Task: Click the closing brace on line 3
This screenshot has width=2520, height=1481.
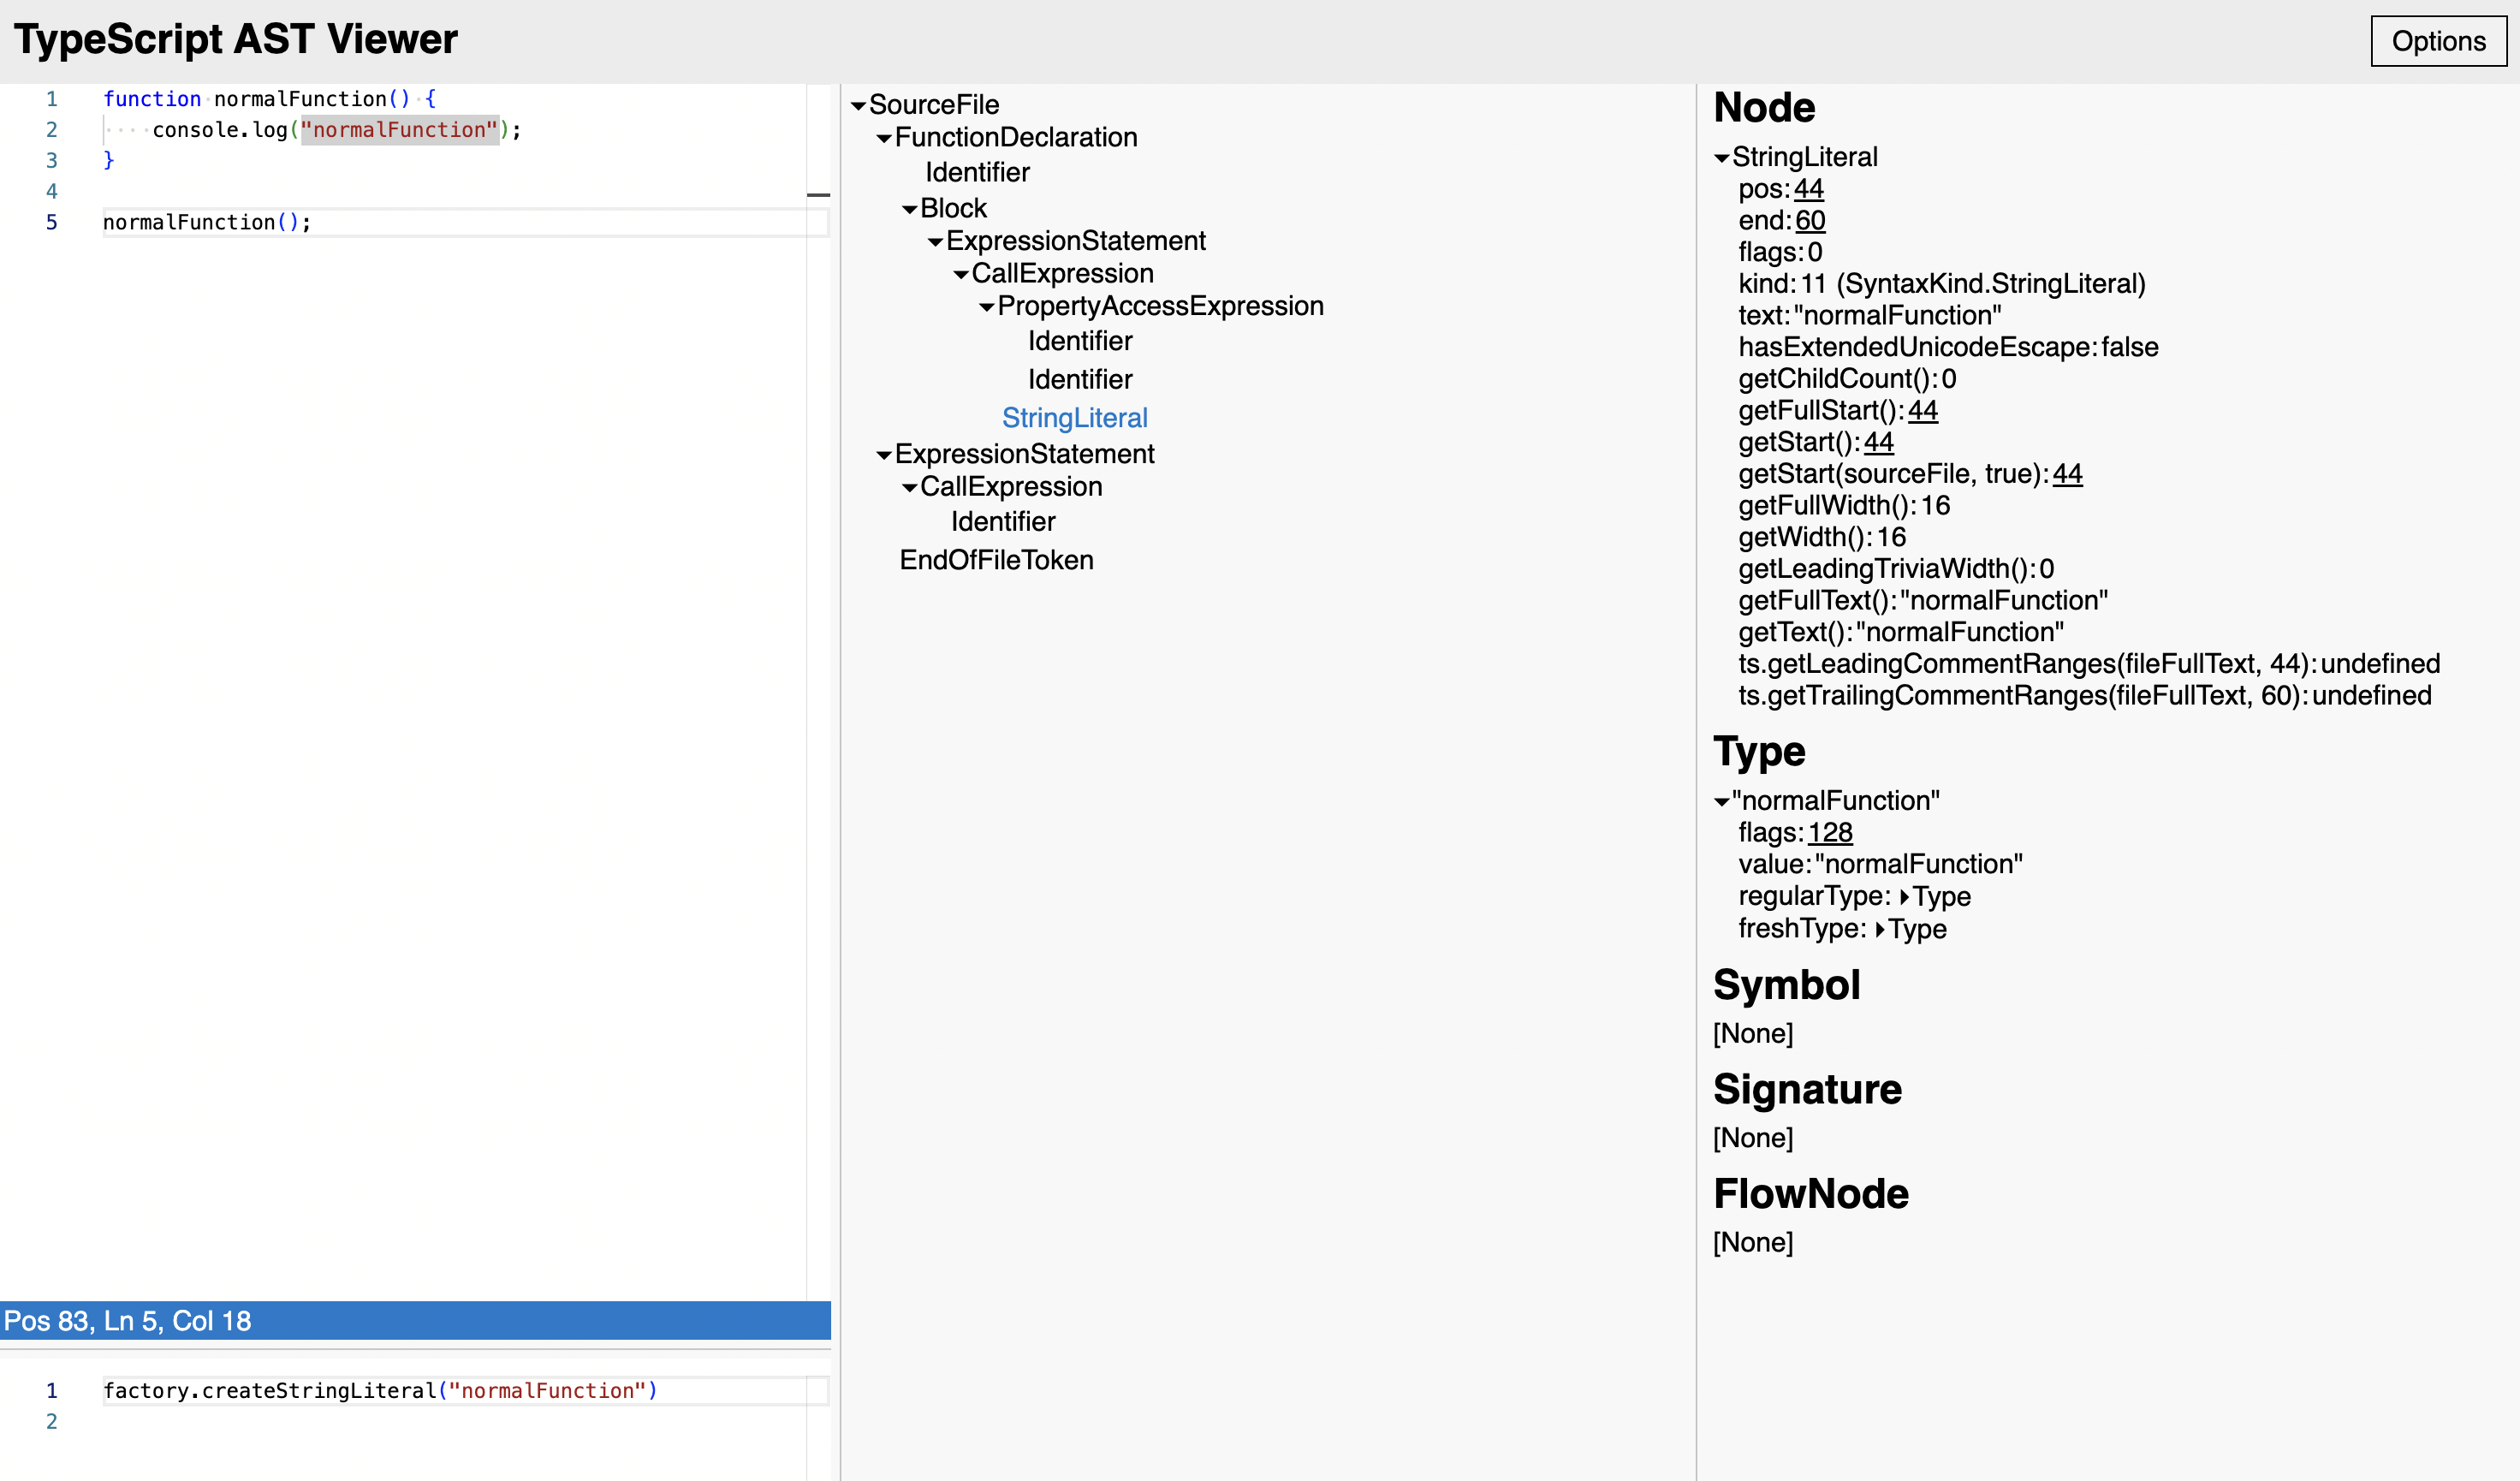Action: click(x=109, y=160)
